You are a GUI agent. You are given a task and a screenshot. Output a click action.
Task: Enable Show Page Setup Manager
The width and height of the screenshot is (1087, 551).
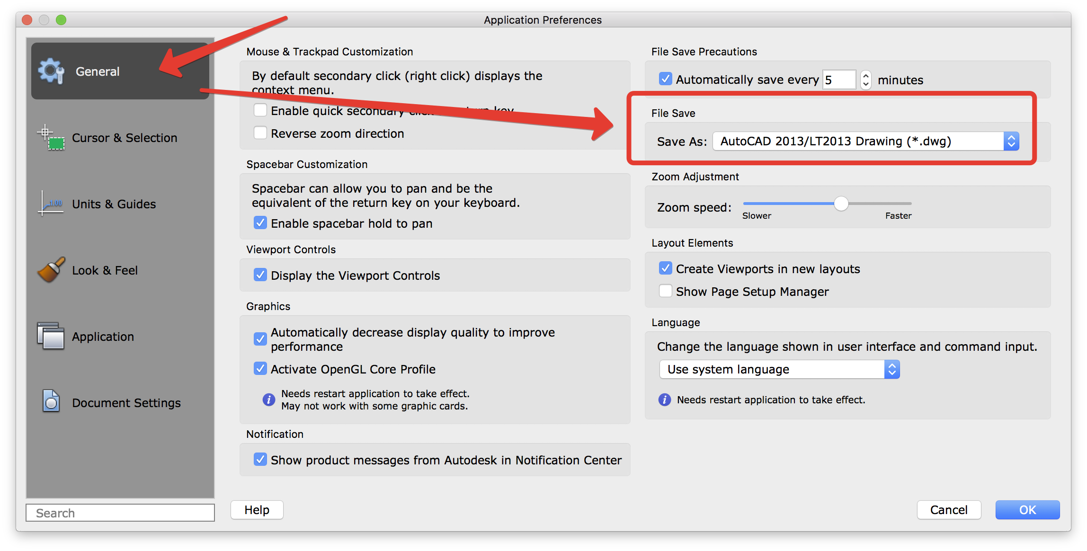click(x=666, y=291)
